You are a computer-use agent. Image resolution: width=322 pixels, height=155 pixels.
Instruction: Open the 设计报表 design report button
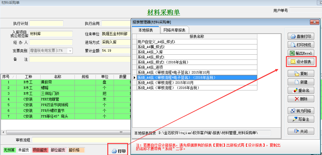[x=301, y=62]
